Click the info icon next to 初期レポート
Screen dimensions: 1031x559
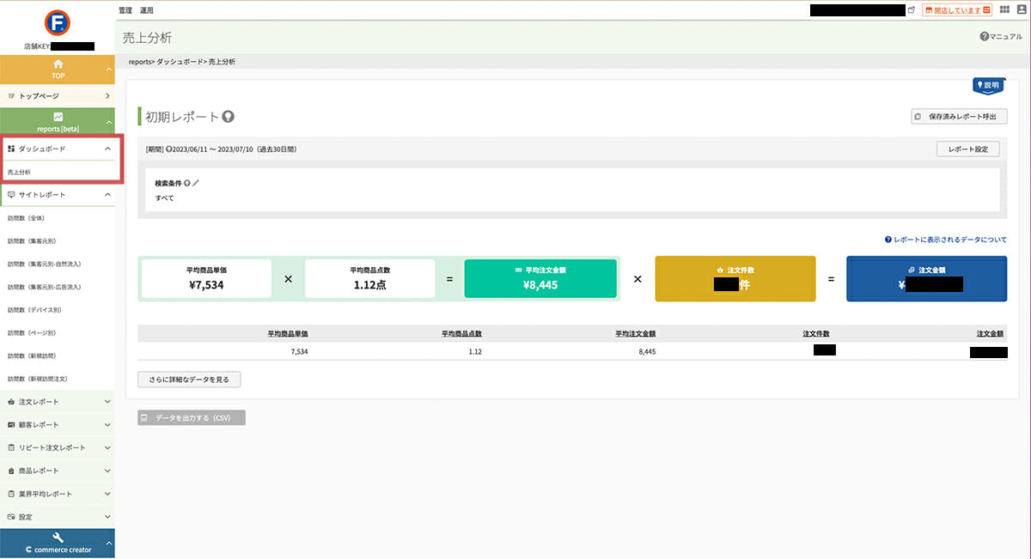click(x=229, y=117)
